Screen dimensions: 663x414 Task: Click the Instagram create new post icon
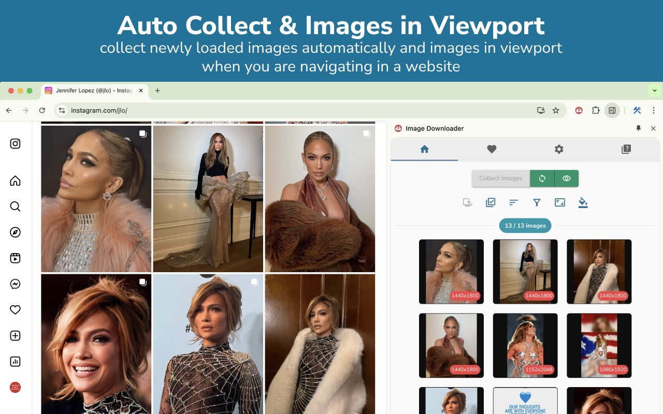[16, 336]
